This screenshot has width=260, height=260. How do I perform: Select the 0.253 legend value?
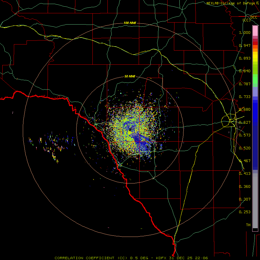coord(245,212)
